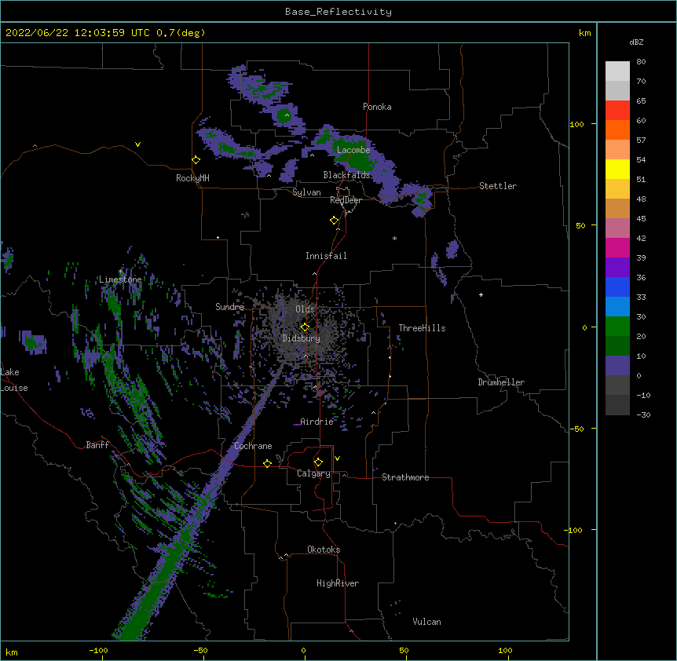This screenshot has width=677, height=661.
Task: Click the Ponoka city label
Action: pos(377,107)
